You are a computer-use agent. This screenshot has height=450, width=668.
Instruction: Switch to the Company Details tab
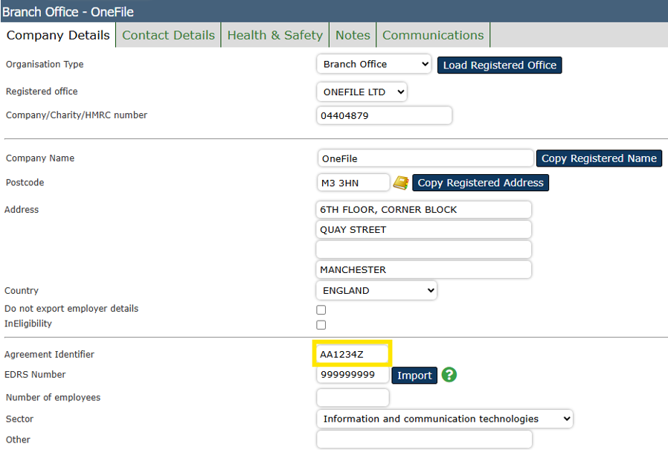coord(58,35)
